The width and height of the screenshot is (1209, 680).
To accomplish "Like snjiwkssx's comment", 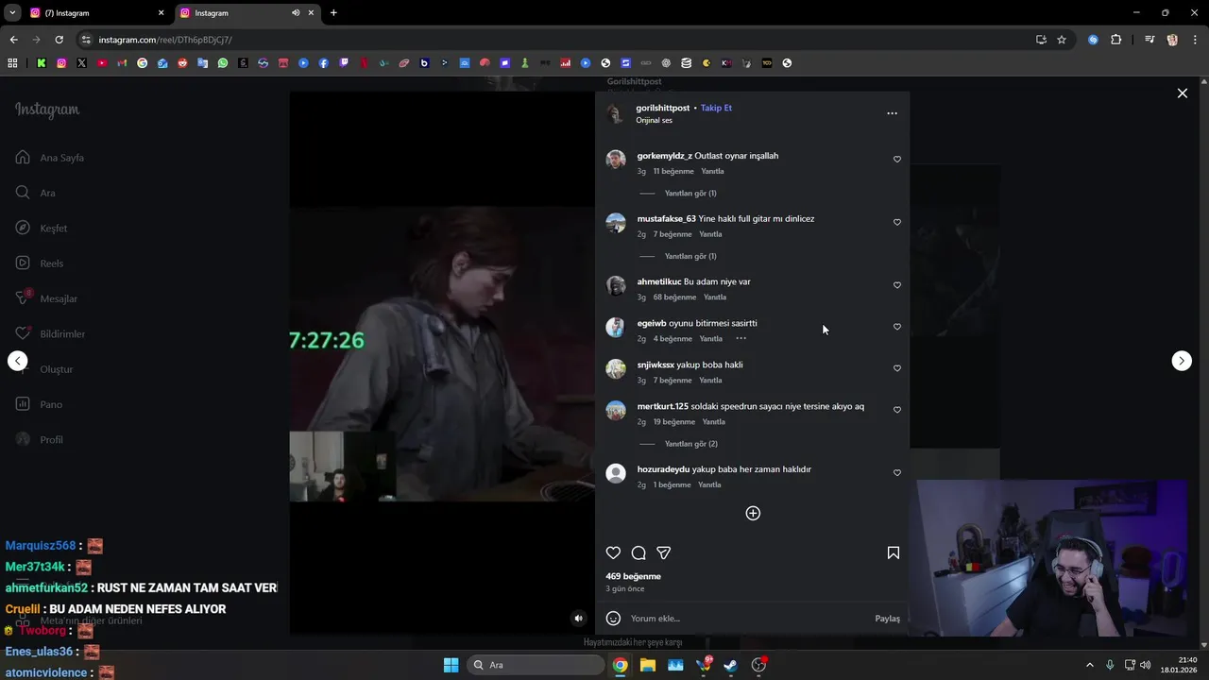I will pos(897,368).
